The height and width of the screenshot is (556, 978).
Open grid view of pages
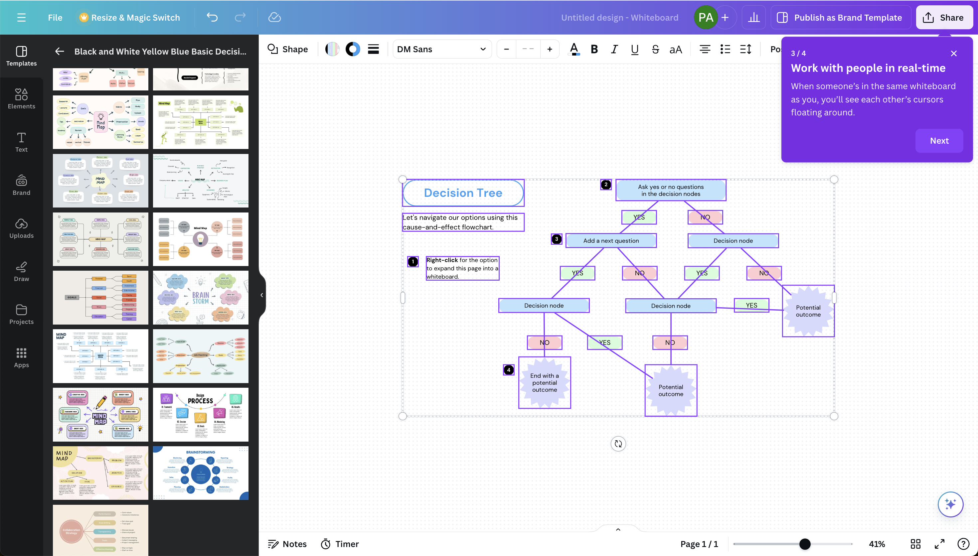click(915, 544)
